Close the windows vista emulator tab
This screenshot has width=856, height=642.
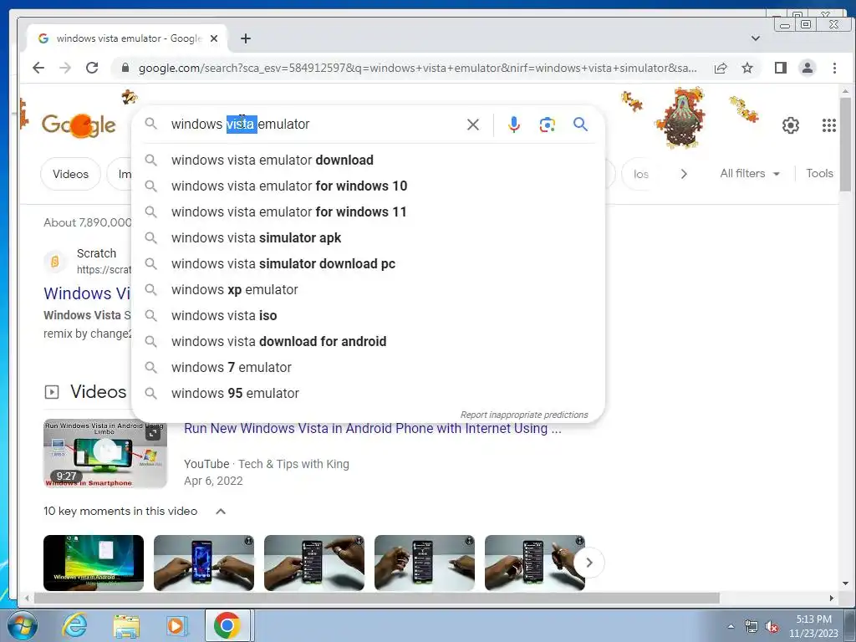click(x=214, y=38)
